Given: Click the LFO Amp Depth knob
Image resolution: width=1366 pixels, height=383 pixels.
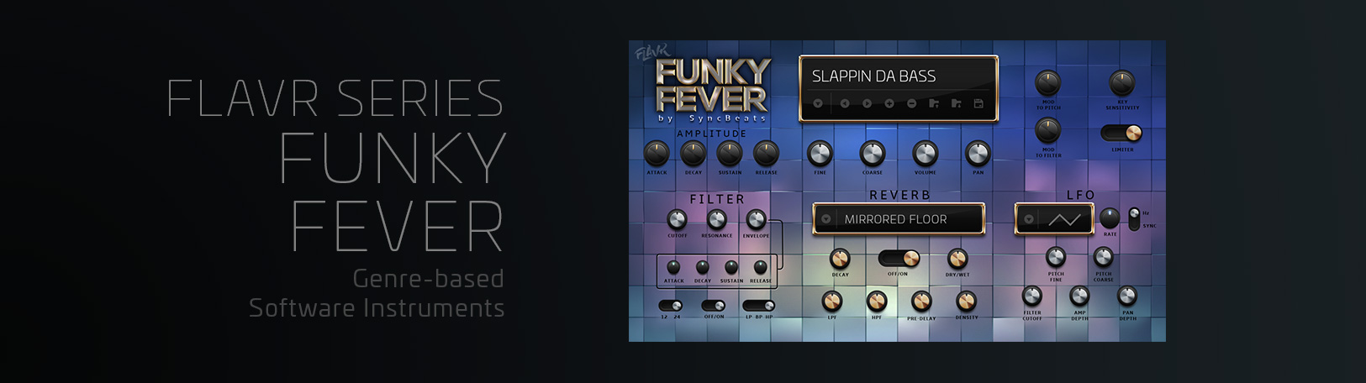Looking at the screenshot, I should coord(1079,296).
